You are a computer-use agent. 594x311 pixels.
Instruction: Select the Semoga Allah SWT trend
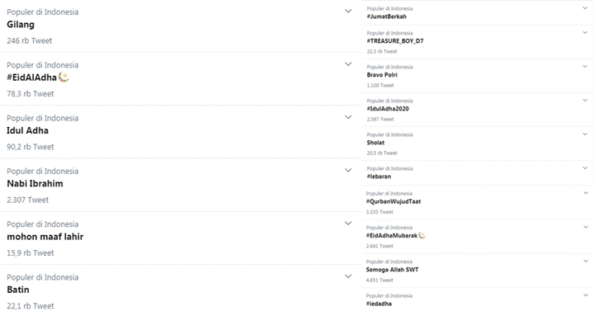click(x=392, y=270)
